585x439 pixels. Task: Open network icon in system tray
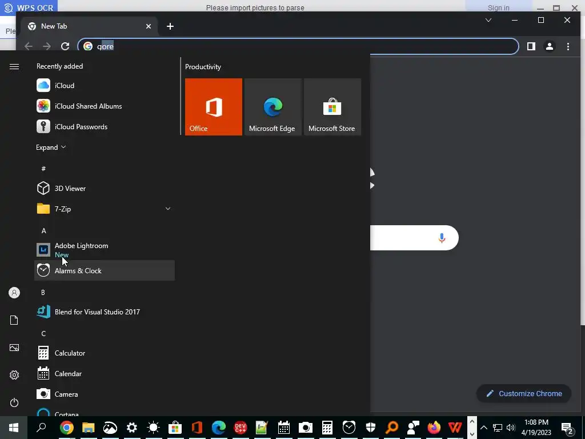[x=498, y=428]
